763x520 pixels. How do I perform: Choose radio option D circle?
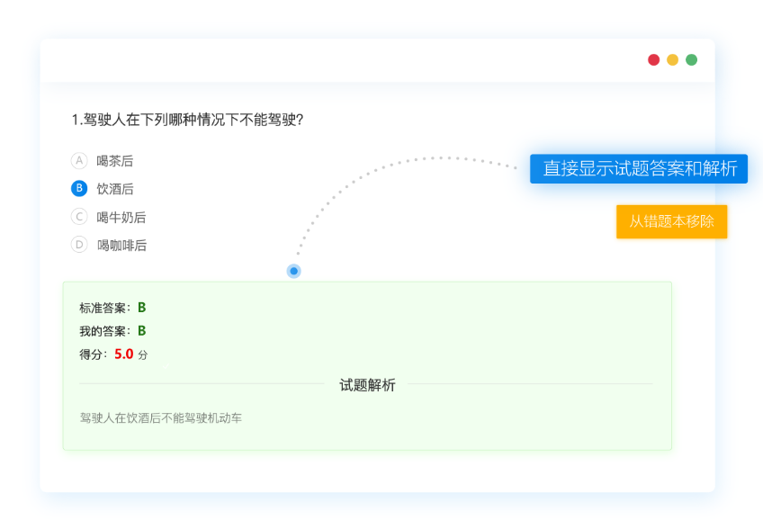79,245
